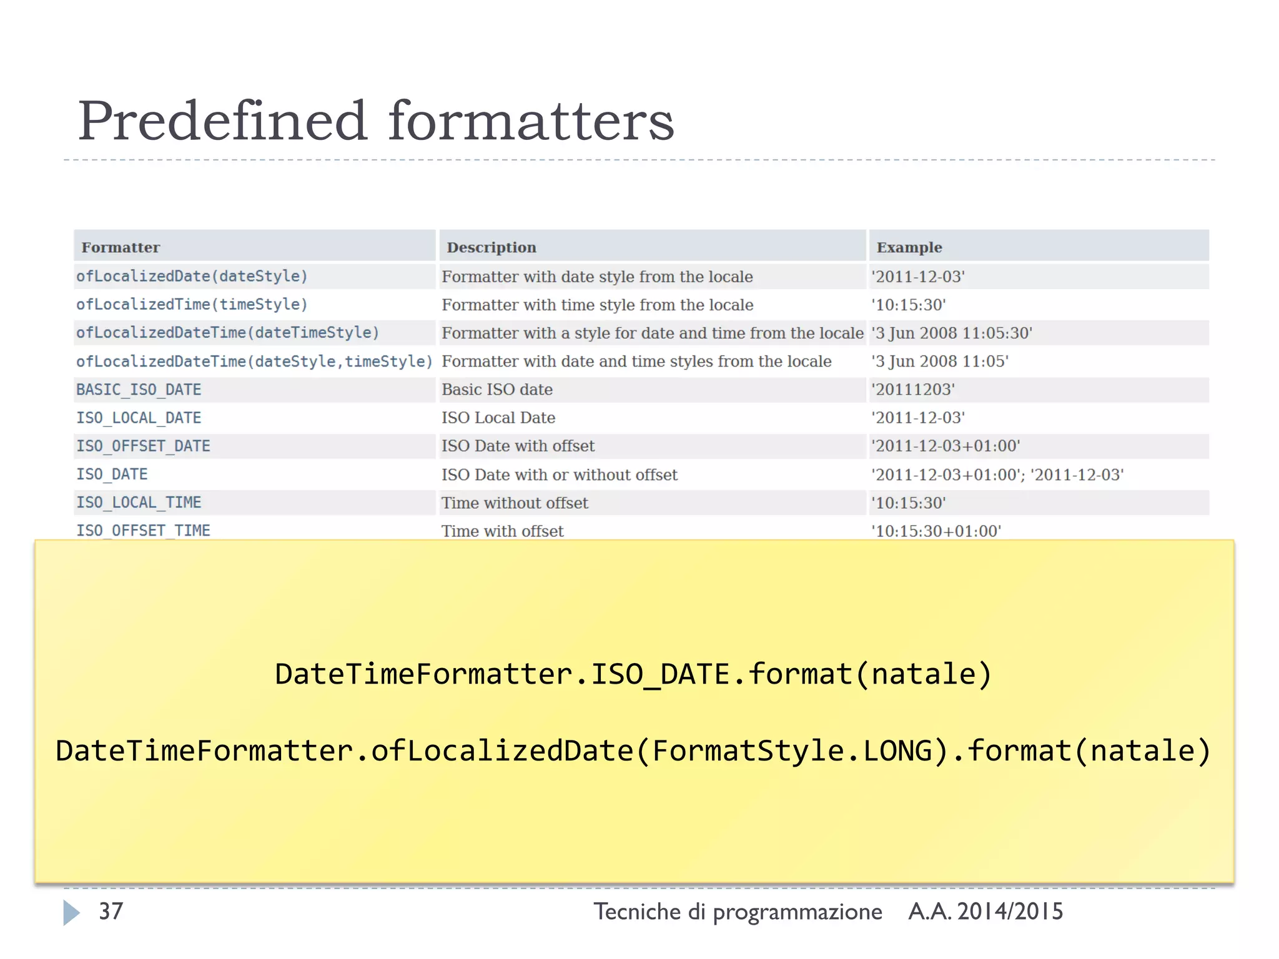
Task: Select 'Formatter with date style from the locale'
Action: (597, 277)
